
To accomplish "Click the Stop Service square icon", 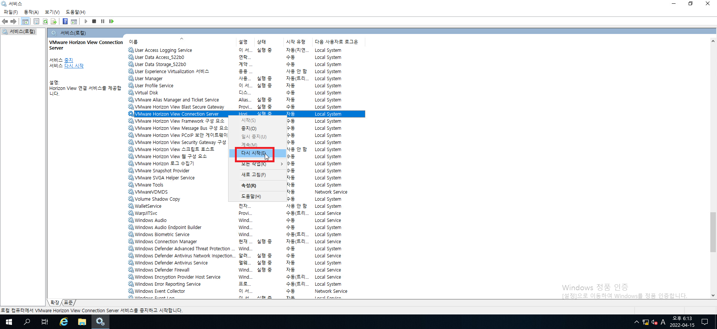I will point(94,21).
